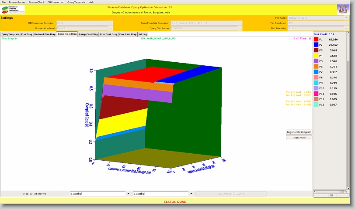
Task: Open the QueryTemplate menu
Action: 76,2
